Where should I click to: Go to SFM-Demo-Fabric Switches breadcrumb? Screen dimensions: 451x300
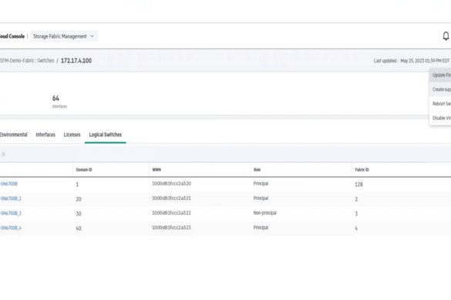click(27, 61)
